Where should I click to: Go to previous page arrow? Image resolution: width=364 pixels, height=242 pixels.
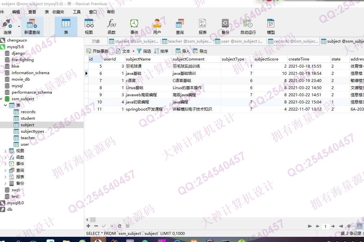(x=317, y=226)
